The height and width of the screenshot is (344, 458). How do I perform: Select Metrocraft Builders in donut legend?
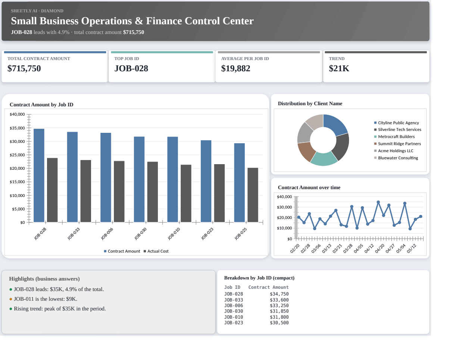tap(394, 137)
